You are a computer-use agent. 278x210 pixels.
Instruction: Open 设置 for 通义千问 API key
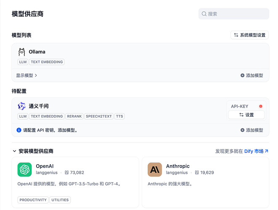246,115
